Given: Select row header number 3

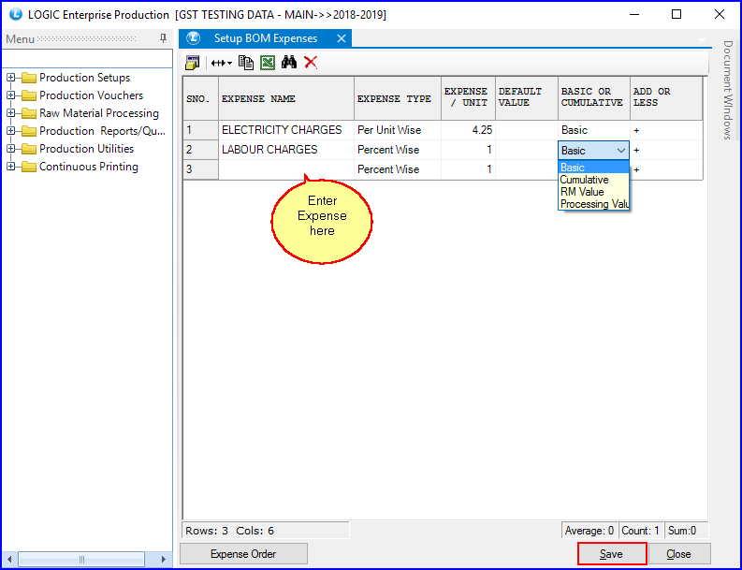Looking at the screenshot, I should click(200, 169).
